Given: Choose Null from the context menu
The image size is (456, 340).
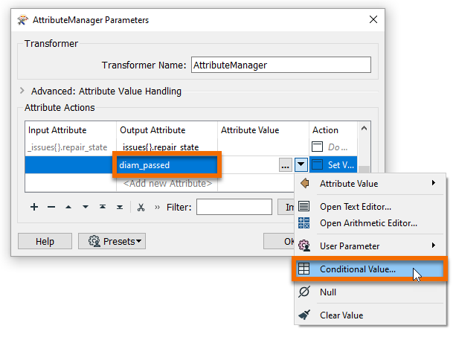Looking at the screenshot, I should pyautogui.click(x=328, y=292).
